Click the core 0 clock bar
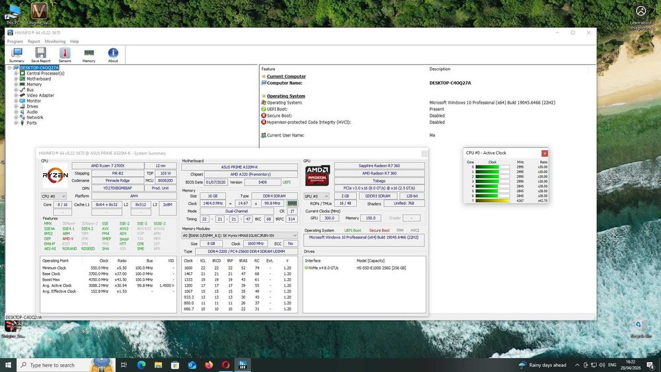This screenshot has width=661, height=372. click(x=492, y=167)
